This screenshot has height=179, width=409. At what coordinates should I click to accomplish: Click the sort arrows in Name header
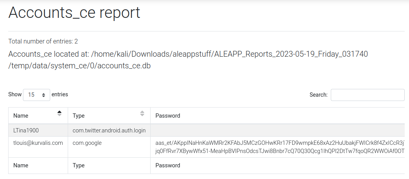pyautogui.click(x=59, y=113)
